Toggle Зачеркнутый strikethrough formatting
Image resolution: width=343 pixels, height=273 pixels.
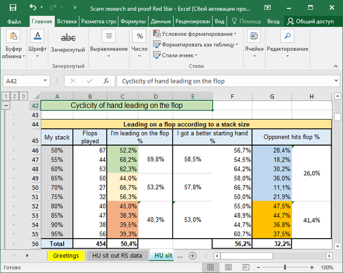68,38
